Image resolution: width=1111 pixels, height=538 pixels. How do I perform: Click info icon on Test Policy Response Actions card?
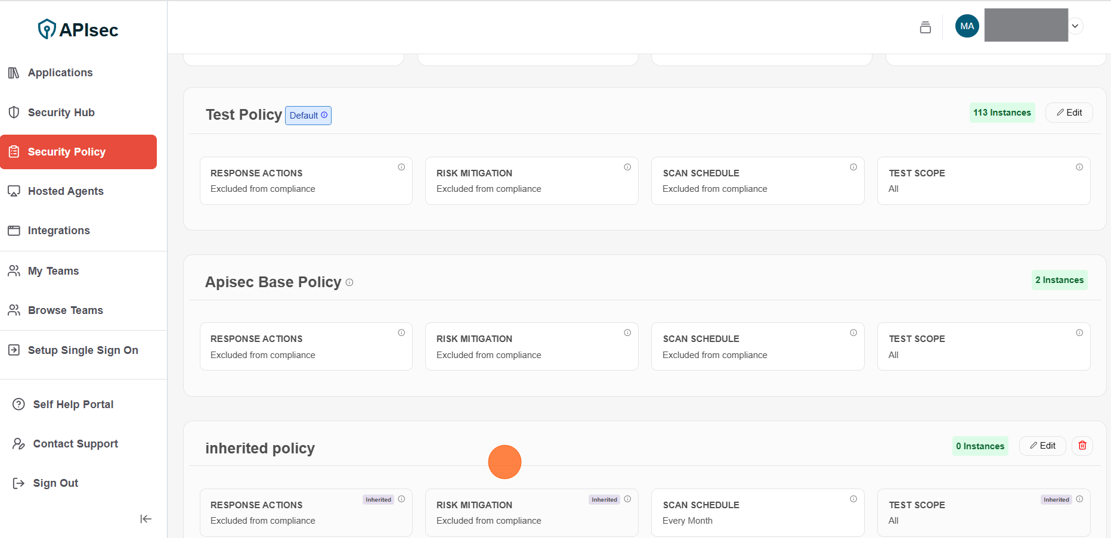point(401,167)
